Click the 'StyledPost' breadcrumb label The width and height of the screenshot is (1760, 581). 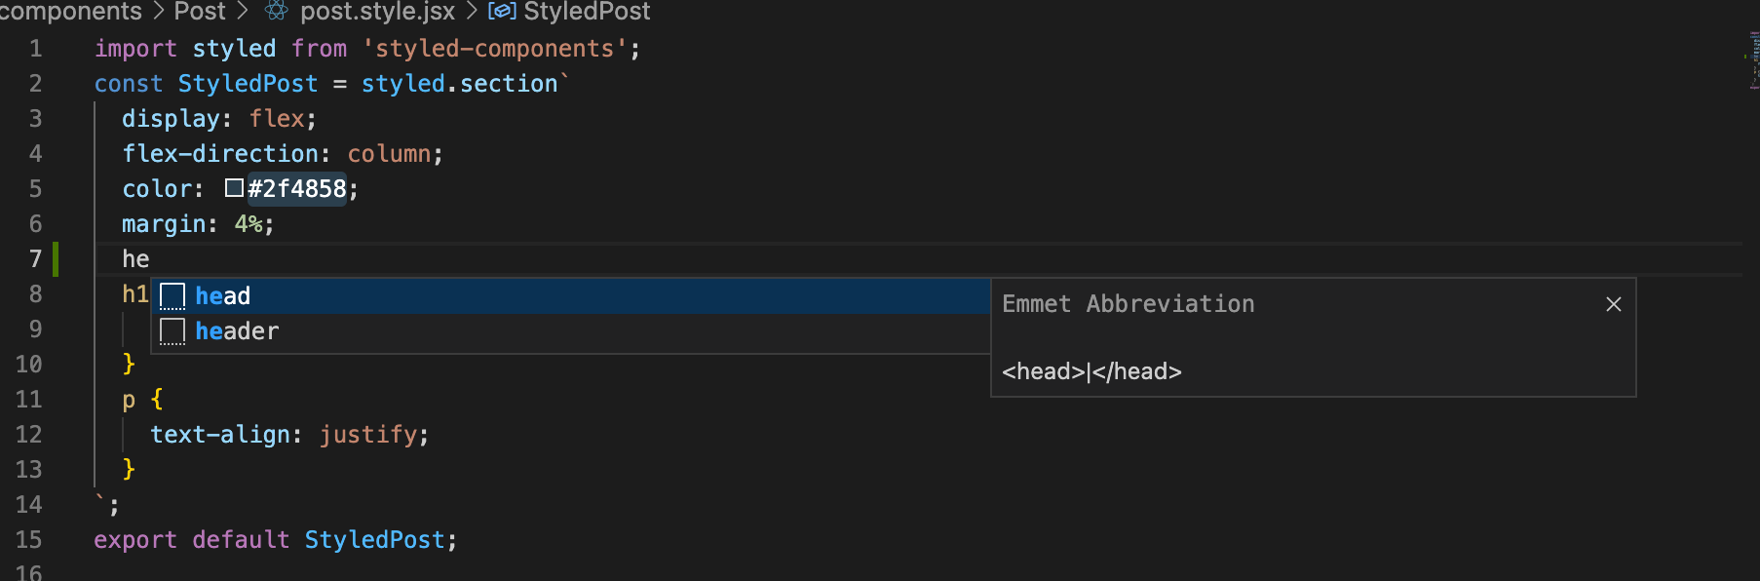pos(588,12)
